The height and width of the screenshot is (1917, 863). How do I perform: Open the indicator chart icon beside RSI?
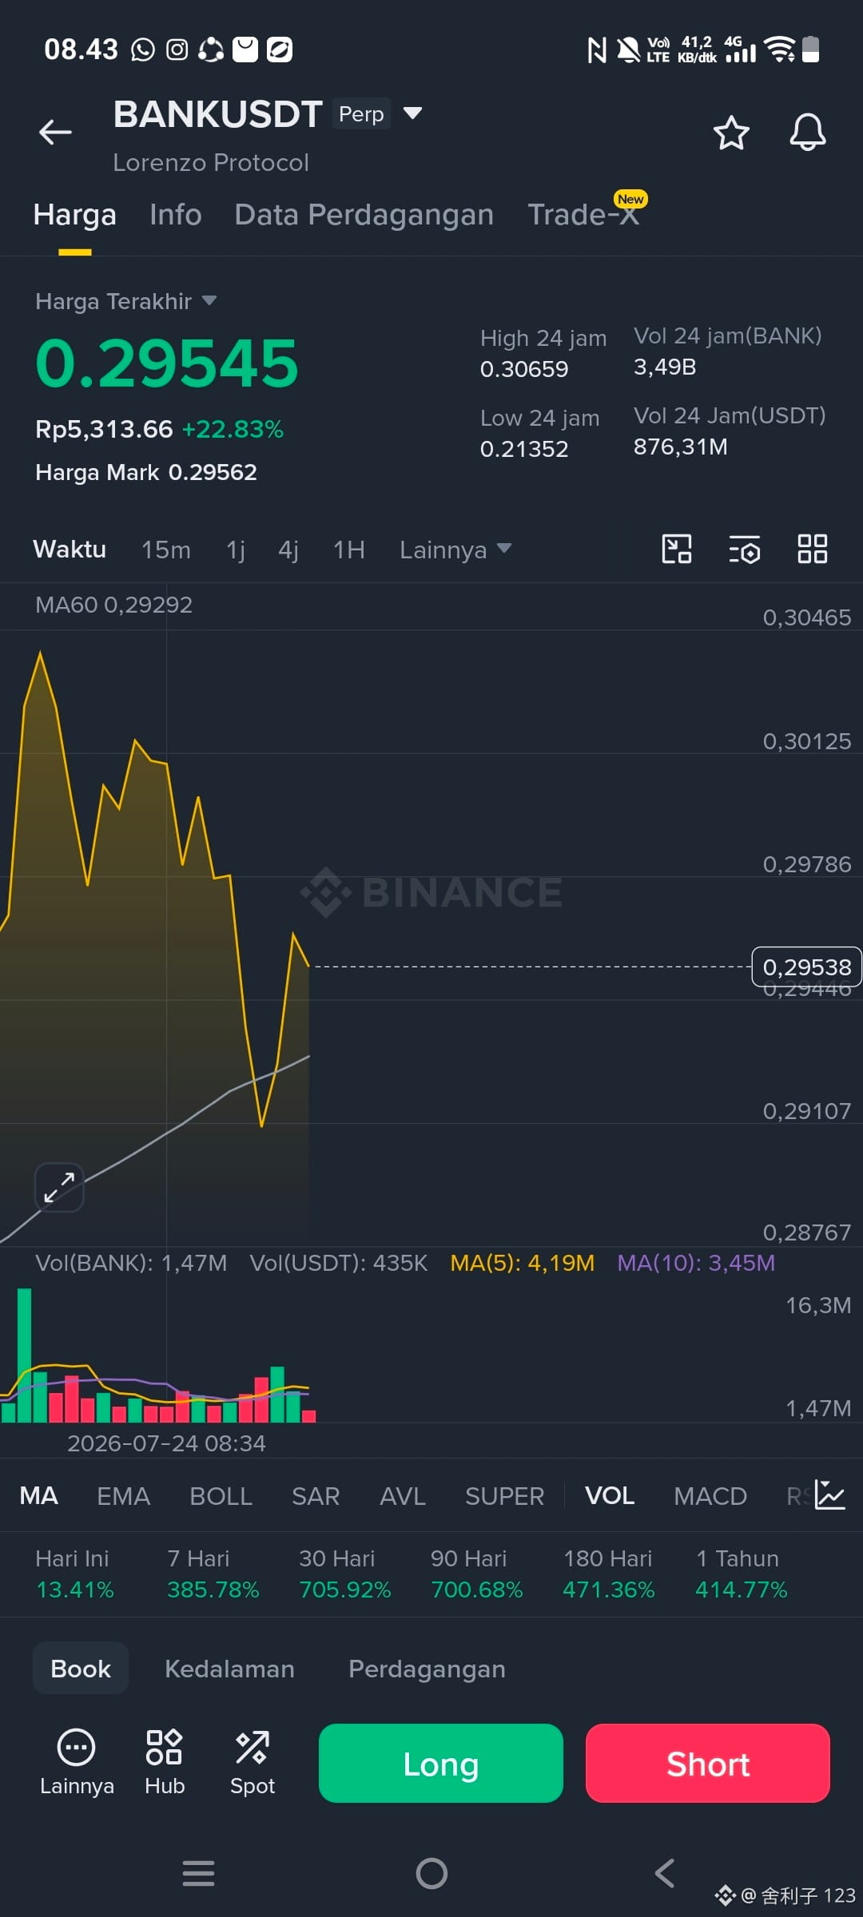[829, 1494]
